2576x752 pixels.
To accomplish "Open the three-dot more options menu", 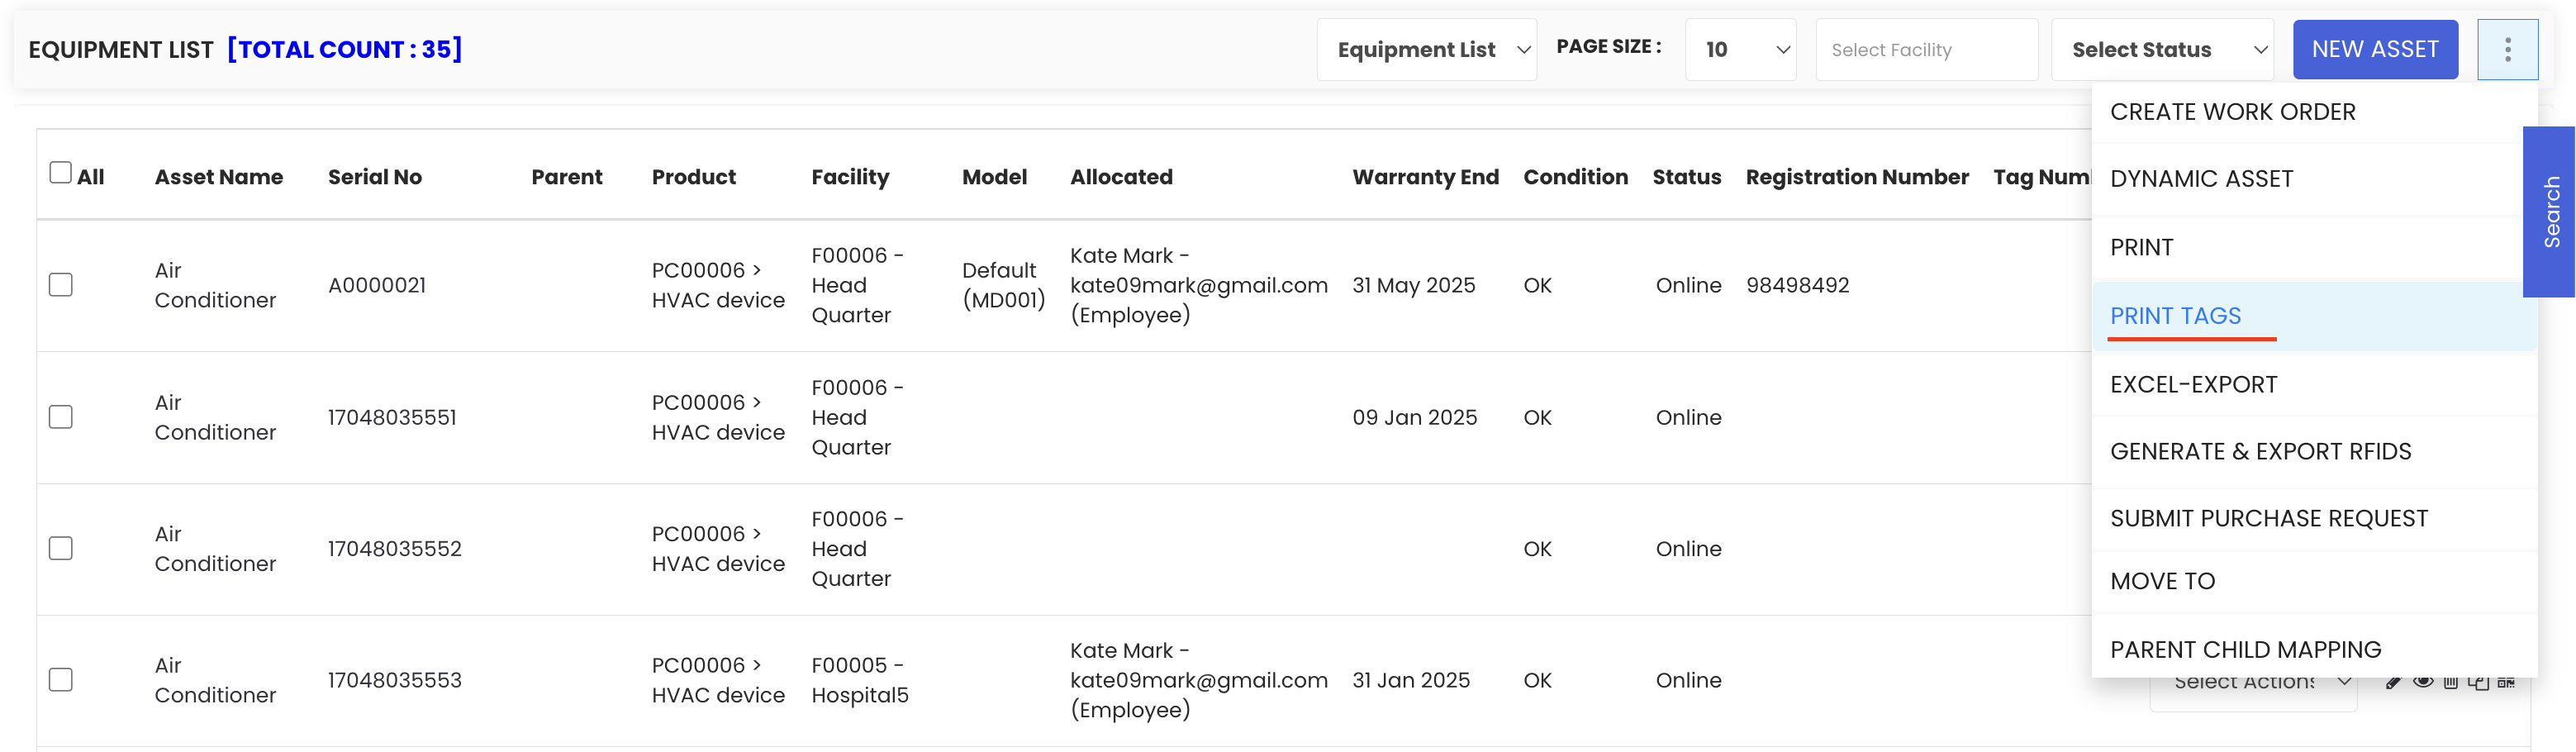I will tap(2507, 50).
